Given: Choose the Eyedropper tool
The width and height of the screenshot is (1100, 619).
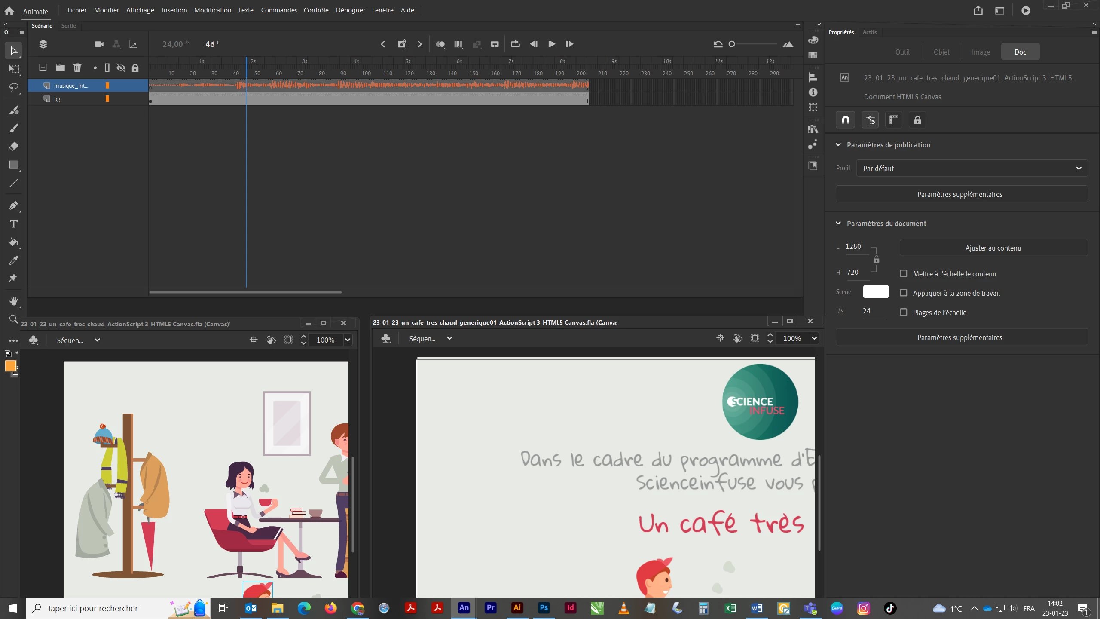Looking at the screenshot, I should [14, 260].
